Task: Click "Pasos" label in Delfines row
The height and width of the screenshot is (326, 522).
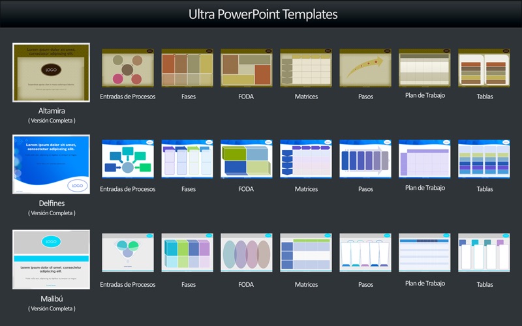Action: tap(365, 189)
